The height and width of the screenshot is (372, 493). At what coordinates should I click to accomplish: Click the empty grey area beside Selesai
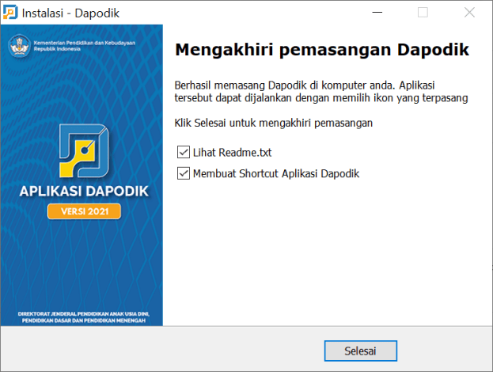coord(198,351)
